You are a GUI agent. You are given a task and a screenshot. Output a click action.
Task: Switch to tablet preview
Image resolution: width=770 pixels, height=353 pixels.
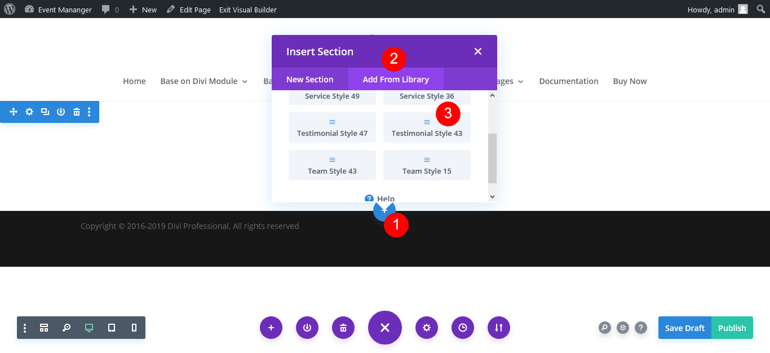(x=112, y=328)
